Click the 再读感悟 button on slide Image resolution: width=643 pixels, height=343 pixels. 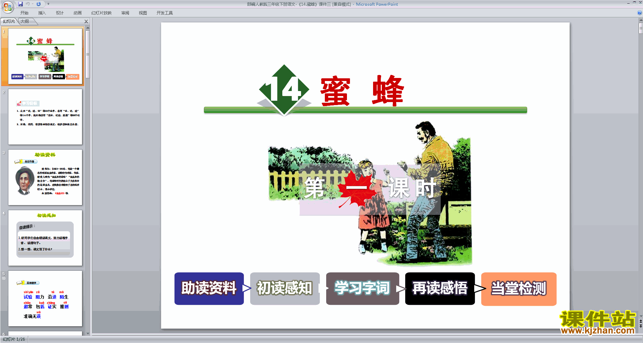point(440,288)
